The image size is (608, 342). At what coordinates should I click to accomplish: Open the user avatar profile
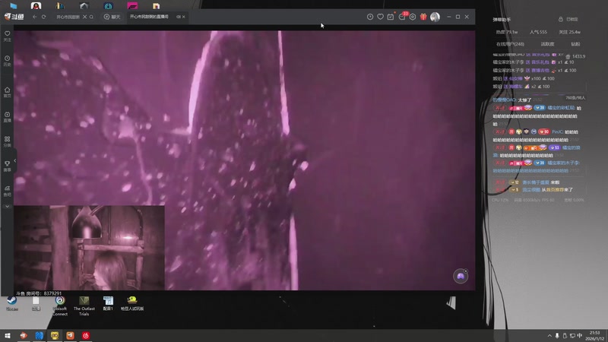(x=435, y=17)
